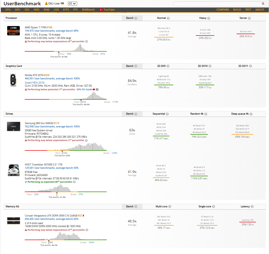Open help icon beside Sequential
The image size is (269, 254).
point(167,114)
